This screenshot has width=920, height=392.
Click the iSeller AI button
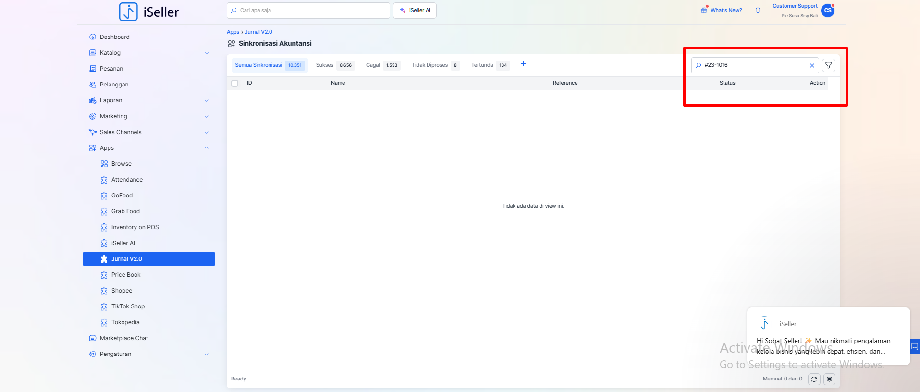point(415,11)
